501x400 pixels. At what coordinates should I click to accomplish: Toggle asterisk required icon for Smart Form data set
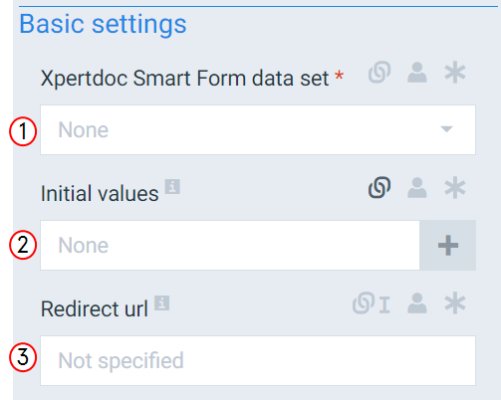pyautogui.click(x=455, y=72)
